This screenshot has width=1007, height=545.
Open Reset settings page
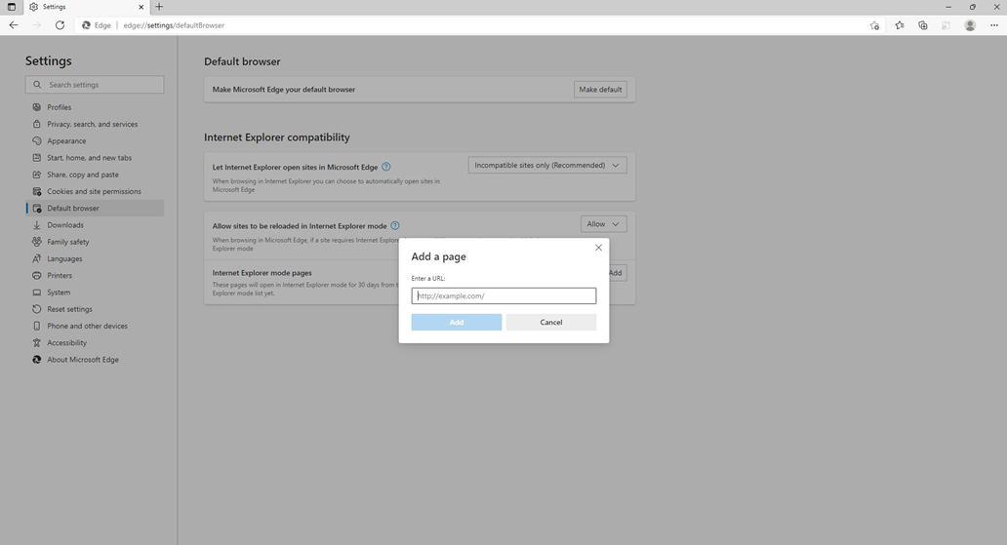(x=95, y=309)
